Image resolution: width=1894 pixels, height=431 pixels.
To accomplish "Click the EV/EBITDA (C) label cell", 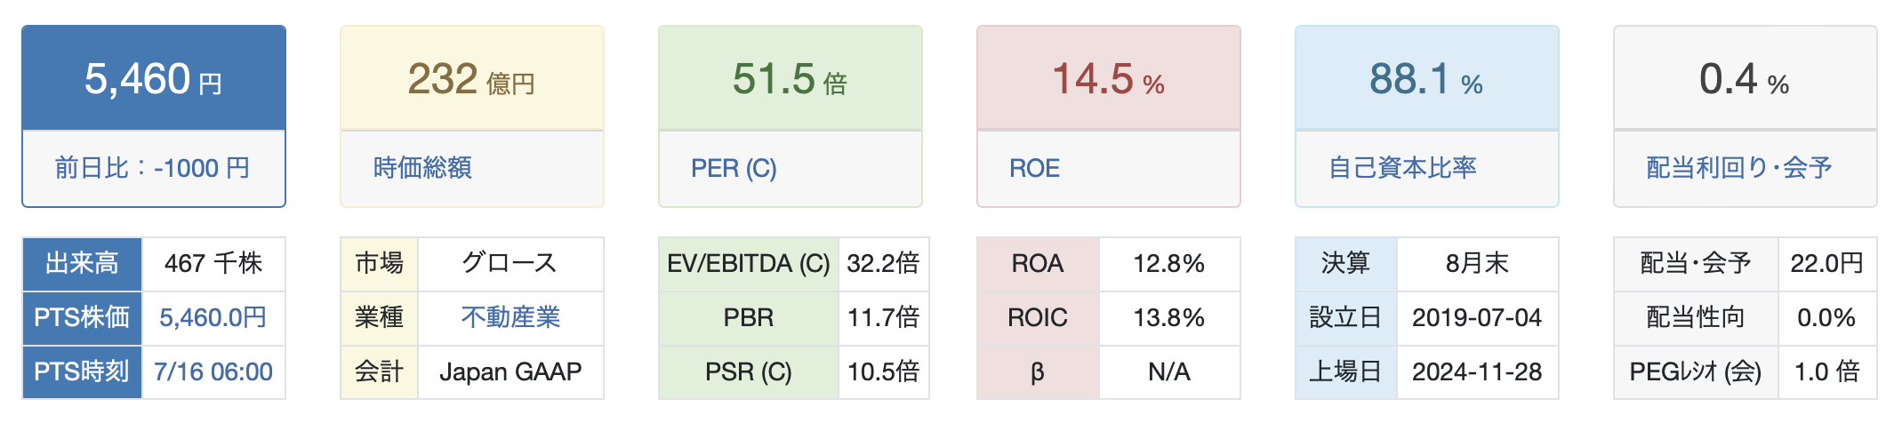I will [x=748, y=263].
